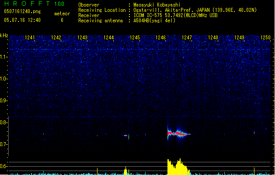Click the 1247 time axis marker

[x=187, y=38]
